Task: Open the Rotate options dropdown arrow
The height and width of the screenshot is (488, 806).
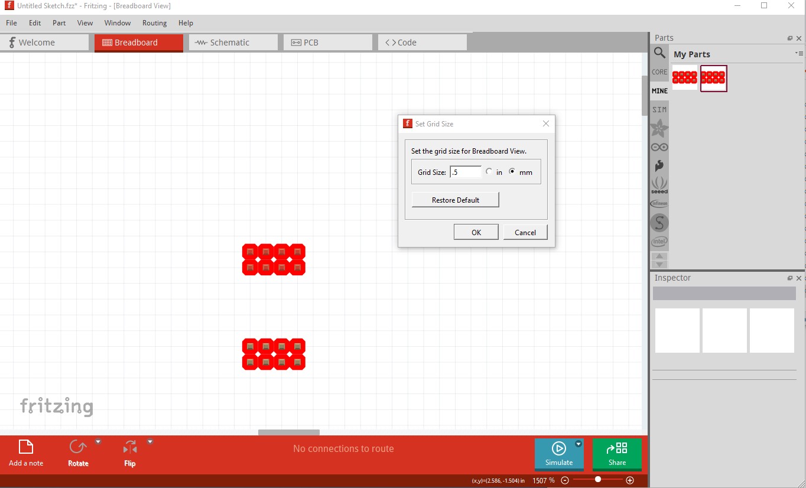Action: click(98, 442)
